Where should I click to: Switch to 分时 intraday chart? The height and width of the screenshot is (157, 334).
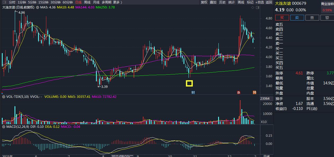coord(12,2)
